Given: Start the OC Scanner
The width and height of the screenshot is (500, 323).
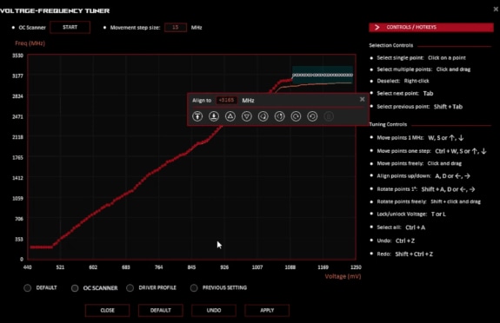Looking at the screenshot, I should point(70,28).
